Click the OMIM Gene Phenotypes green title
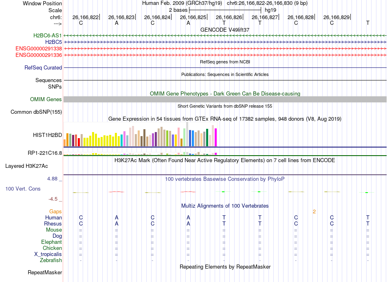The width and height of the screenshot is (387, 282). tap(225, 93)
